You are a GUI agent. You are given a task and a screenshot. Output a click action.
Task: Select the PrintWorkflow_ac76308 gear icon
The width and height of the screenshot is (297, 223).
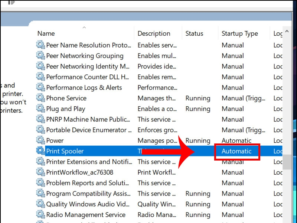tap(40, 172)
